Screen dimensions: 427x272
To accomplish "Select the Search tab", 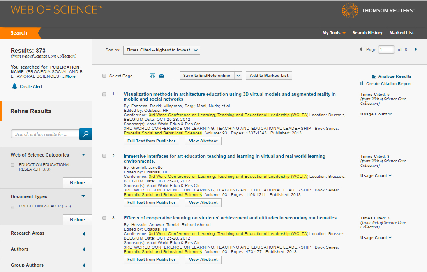I will pos(19,33).
